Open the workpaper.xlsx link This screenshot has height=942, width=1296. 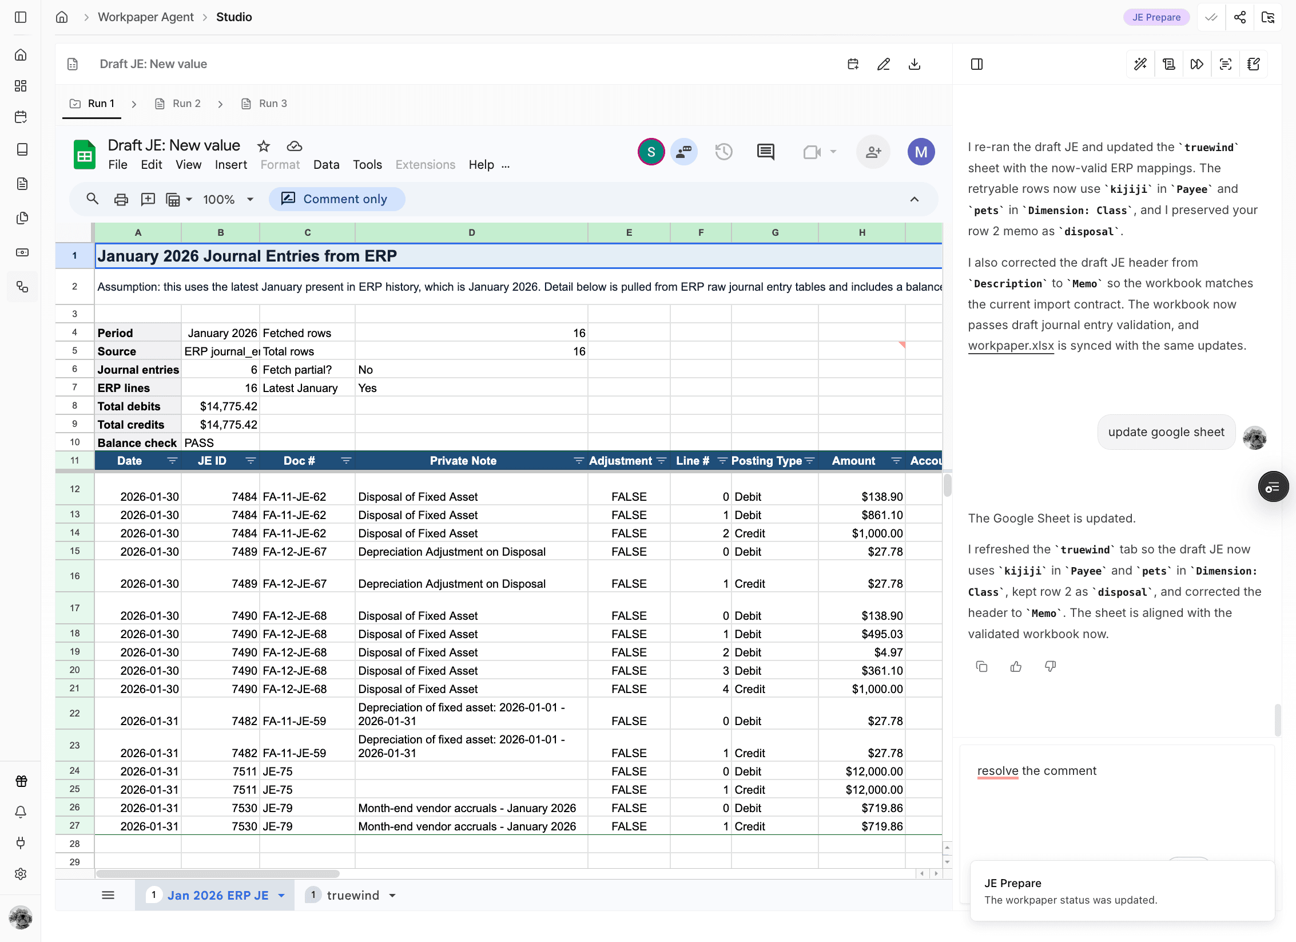click(x=1010, y=345)
